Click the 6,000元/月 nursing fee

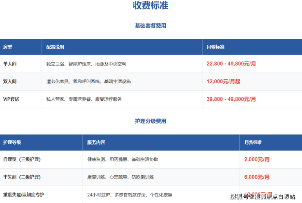[257, 177]
